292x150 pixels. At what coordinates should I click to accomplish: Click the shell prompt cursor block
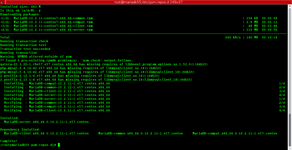[x=59, y=145]
